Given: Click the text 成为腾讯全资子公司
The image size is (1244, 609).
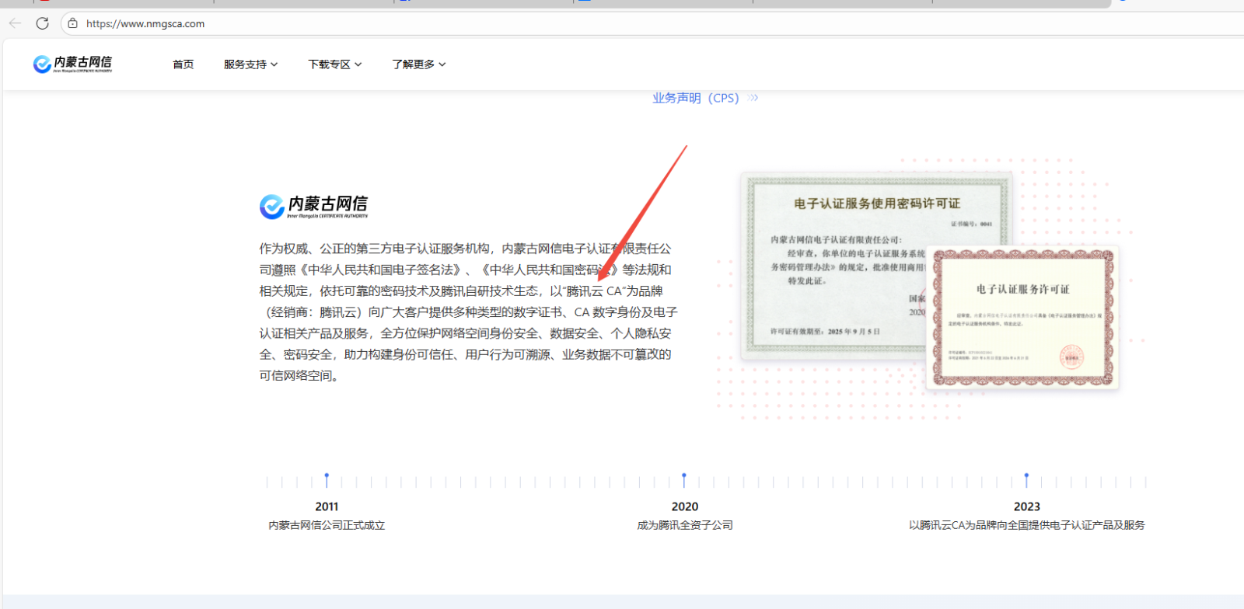Looking at the screenshot, I should tap(685, 525).
